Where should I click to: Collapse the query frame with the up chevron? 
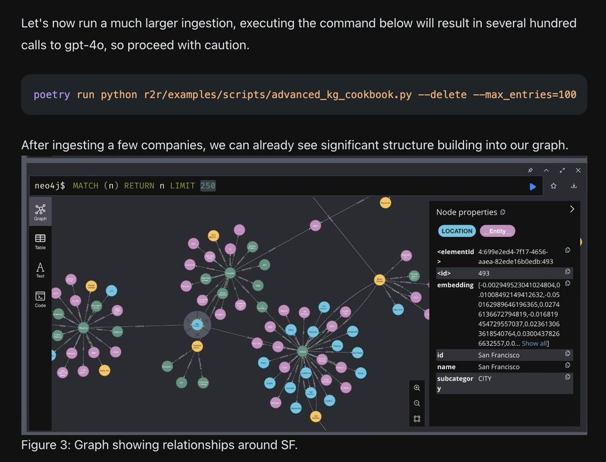[x=546, y=170]
